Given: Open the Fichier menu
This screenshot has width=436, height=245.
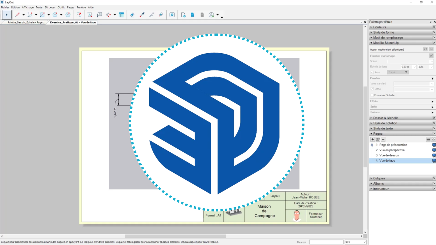Looking at the screenshot, I should tap(5, 7).
